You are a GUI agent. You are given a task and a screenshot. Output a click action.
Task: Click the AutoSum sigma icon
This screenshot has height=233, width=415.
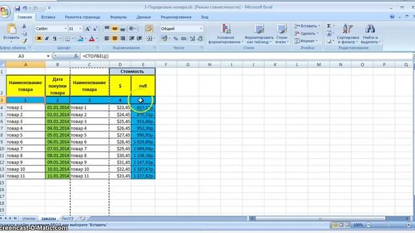pyautogui.click(x=329, y=26)
